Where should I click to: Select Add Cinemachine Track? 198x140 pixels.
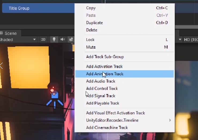pos(107,128)
